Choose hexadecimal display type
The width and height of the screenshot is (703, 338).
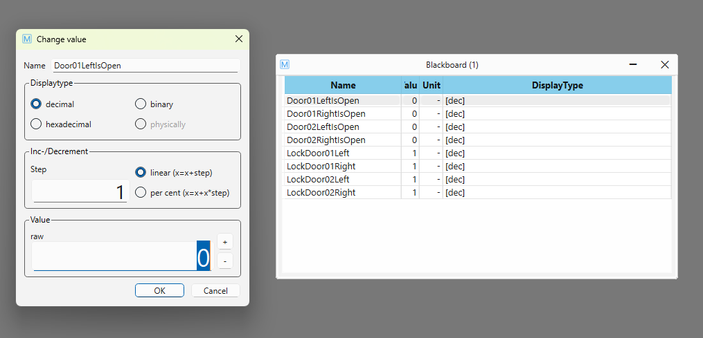[x=37, y=124]
